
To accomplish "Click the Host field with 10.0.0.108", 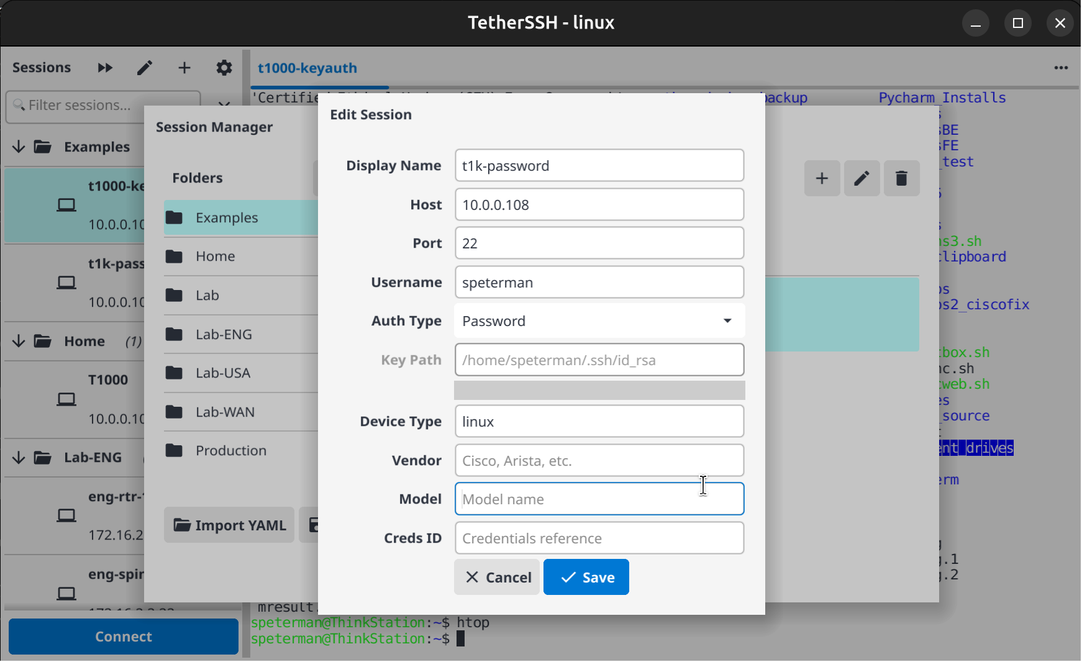I will (599, 204).
